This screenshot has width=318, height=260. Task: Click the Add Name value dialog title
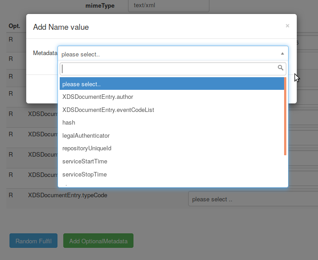click(61, 27)
